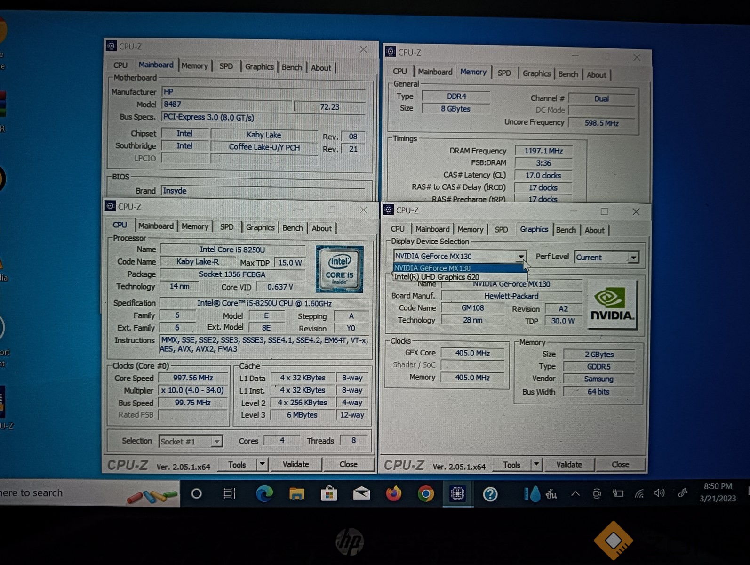The height and width of the screenshot is (565, 750).
Task: Open Google Chrome from the taskbar
Action: point(426,493)
